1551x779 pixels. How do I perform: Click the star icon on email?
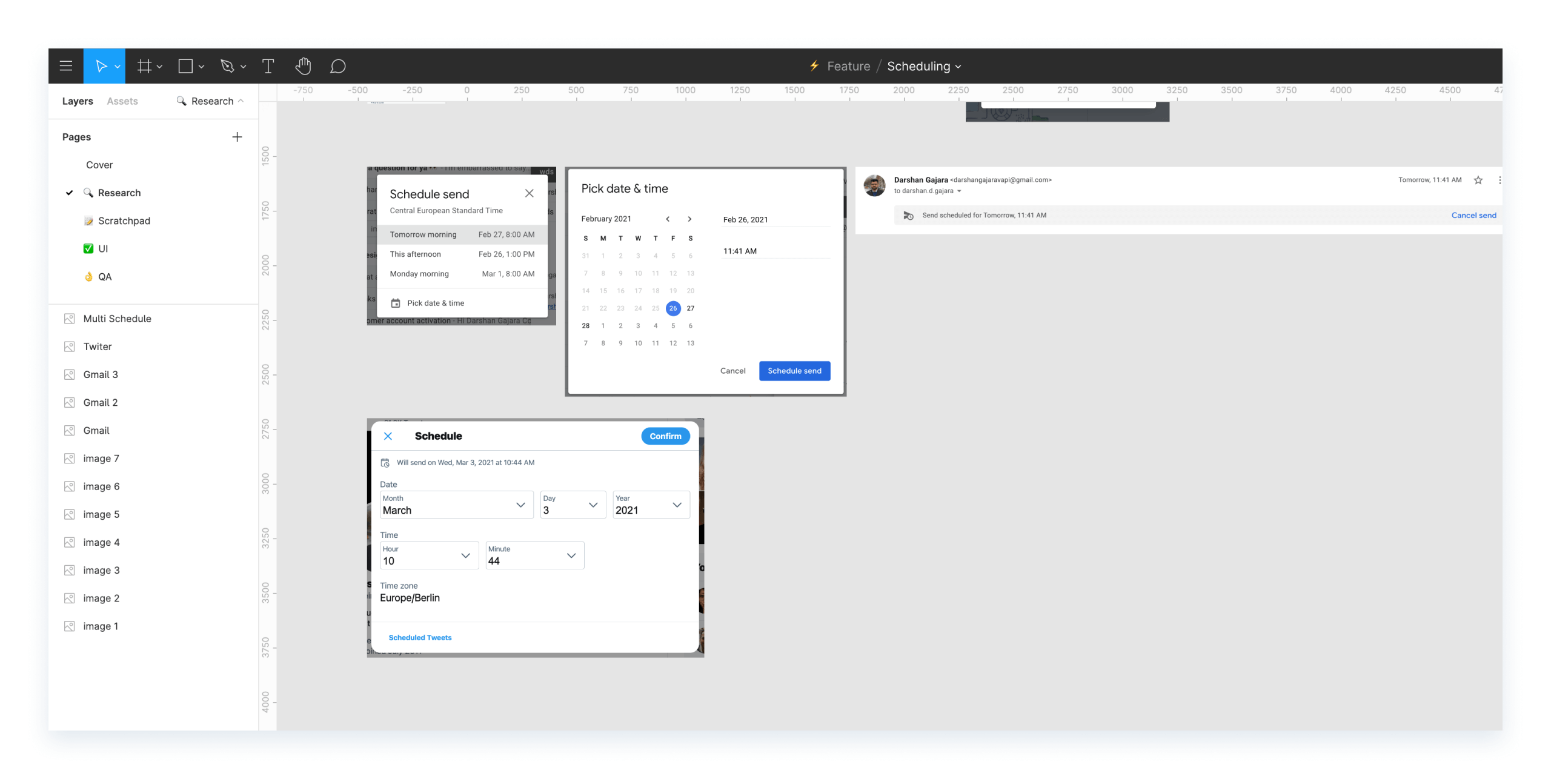point(1478,180)
